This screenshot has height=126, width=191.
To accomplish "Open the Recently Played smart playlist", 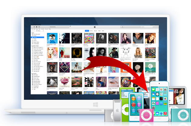I will coord(37,83).
